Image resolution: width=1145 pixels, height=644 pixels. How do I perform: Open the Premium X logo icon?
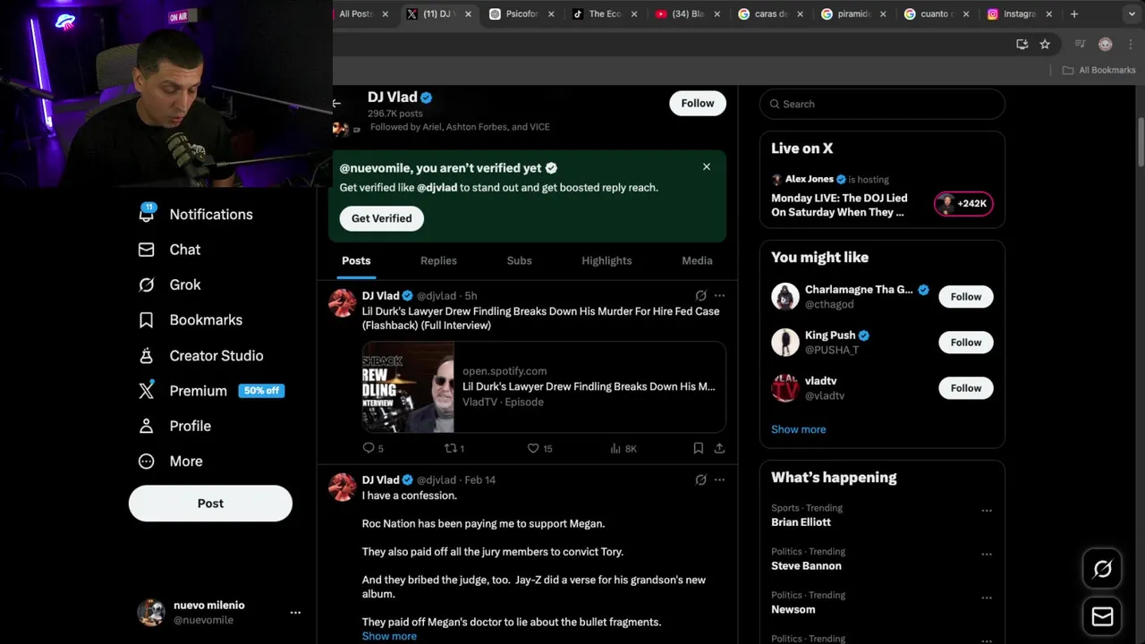[147, 391]
